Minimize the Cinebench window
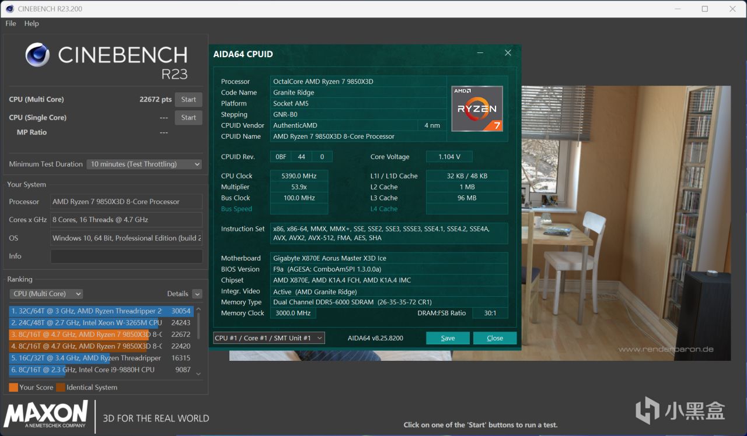 [678, 9]
